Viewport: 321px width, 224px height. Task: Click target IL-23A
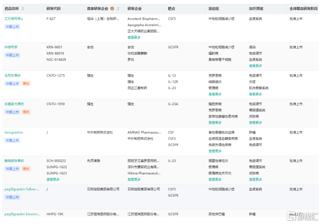(x=173, y=104)
